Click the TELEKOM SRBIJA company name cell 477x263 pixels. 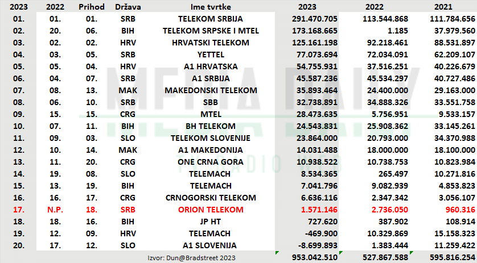tap(211, 19)
